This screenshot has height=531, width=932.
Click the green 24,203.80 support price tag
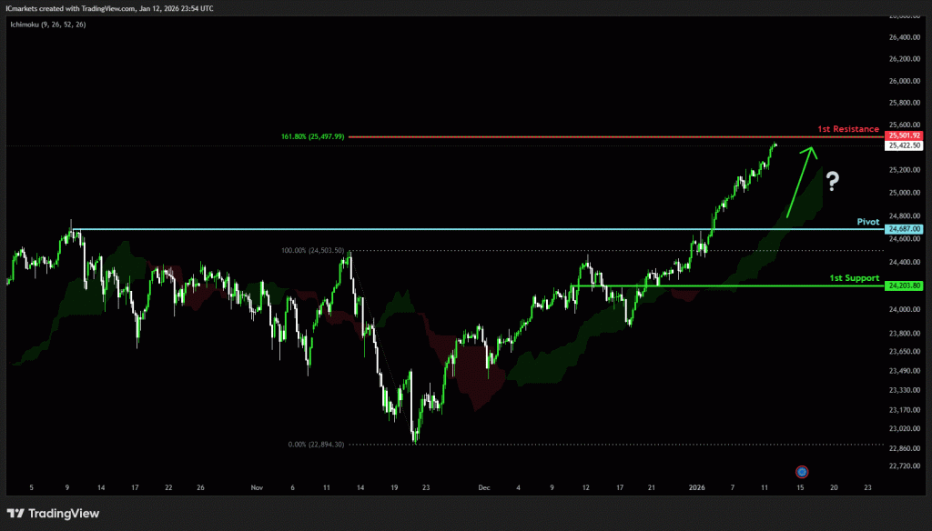point(904,286)
